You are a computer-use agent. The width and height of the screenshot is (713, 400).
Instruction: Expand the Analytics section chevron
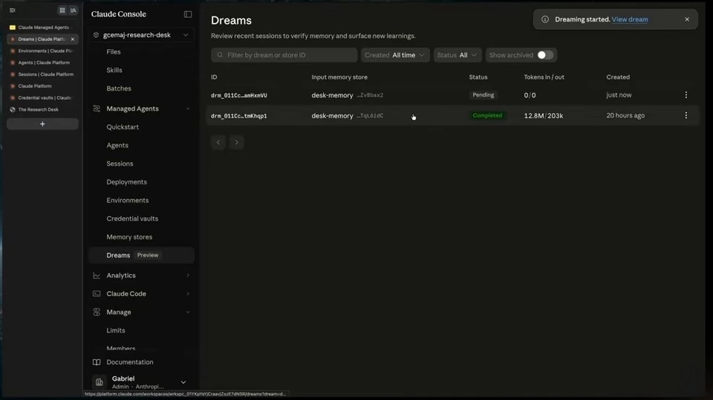pyautogui.click(x=188, y=275)
